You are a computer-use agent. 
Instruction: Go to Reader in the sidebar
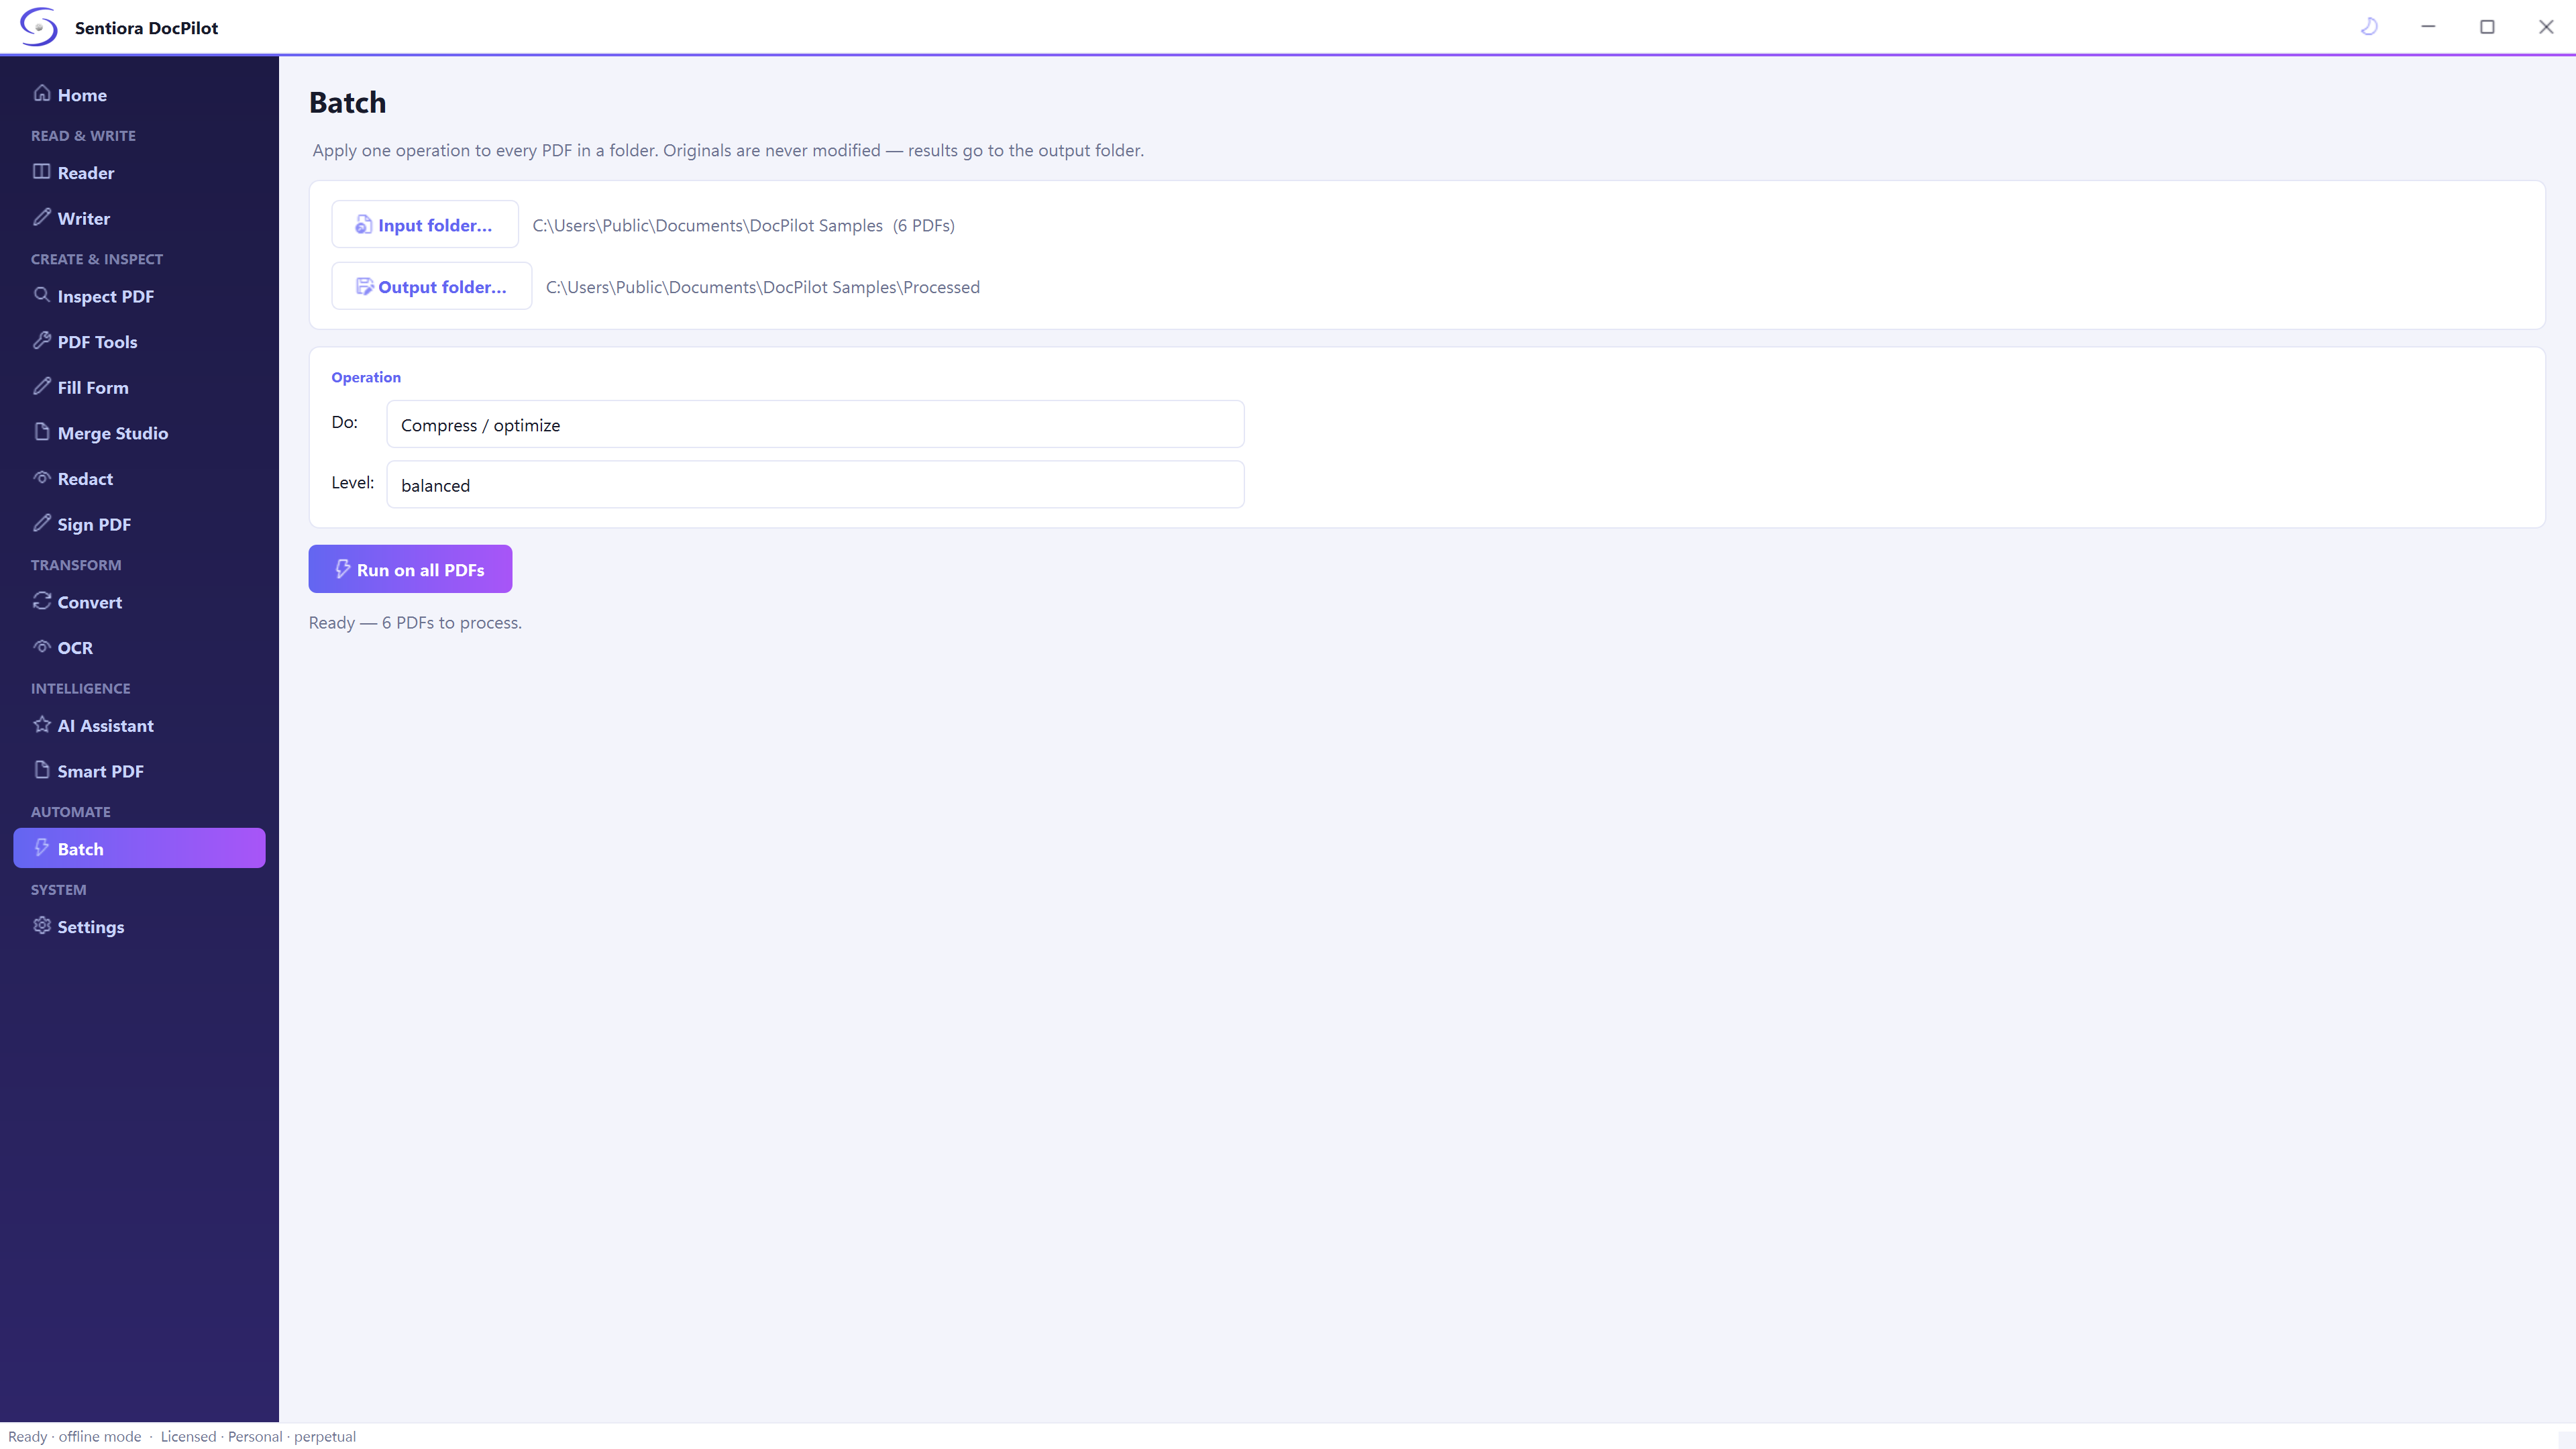point(86,173)
